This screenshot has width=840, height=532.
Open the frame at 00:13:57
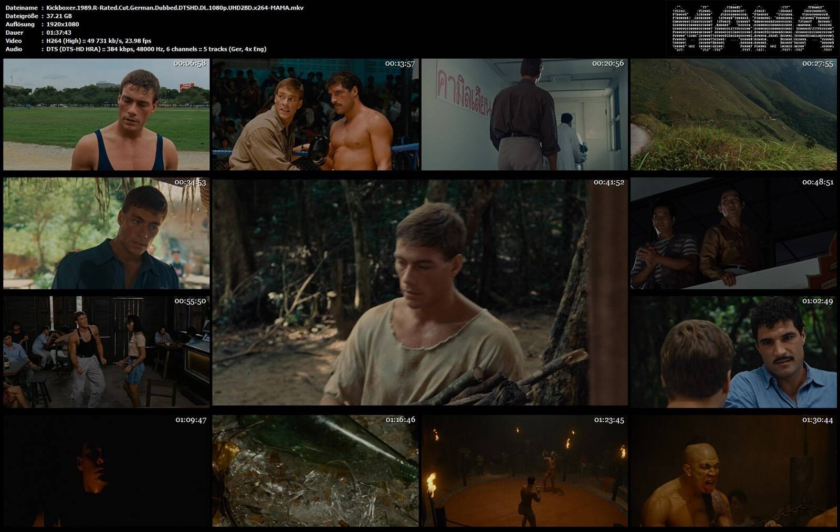(x=316, y=114)
